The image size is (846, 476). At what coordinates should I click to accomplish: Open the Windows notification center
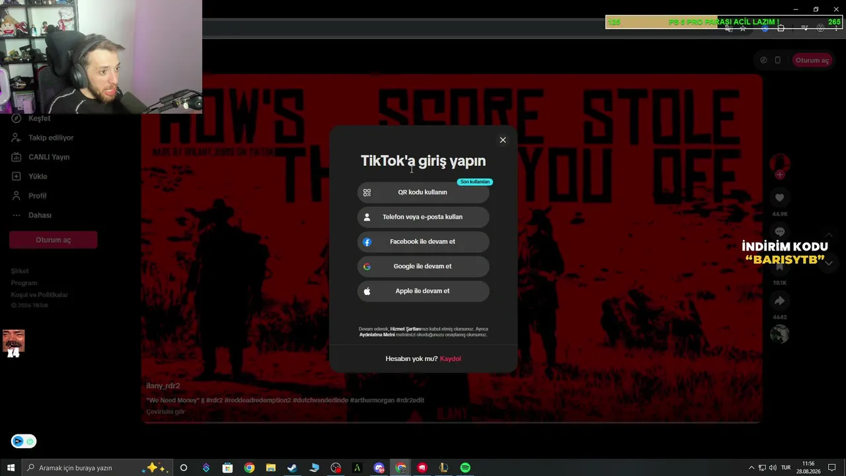point(832,468)
